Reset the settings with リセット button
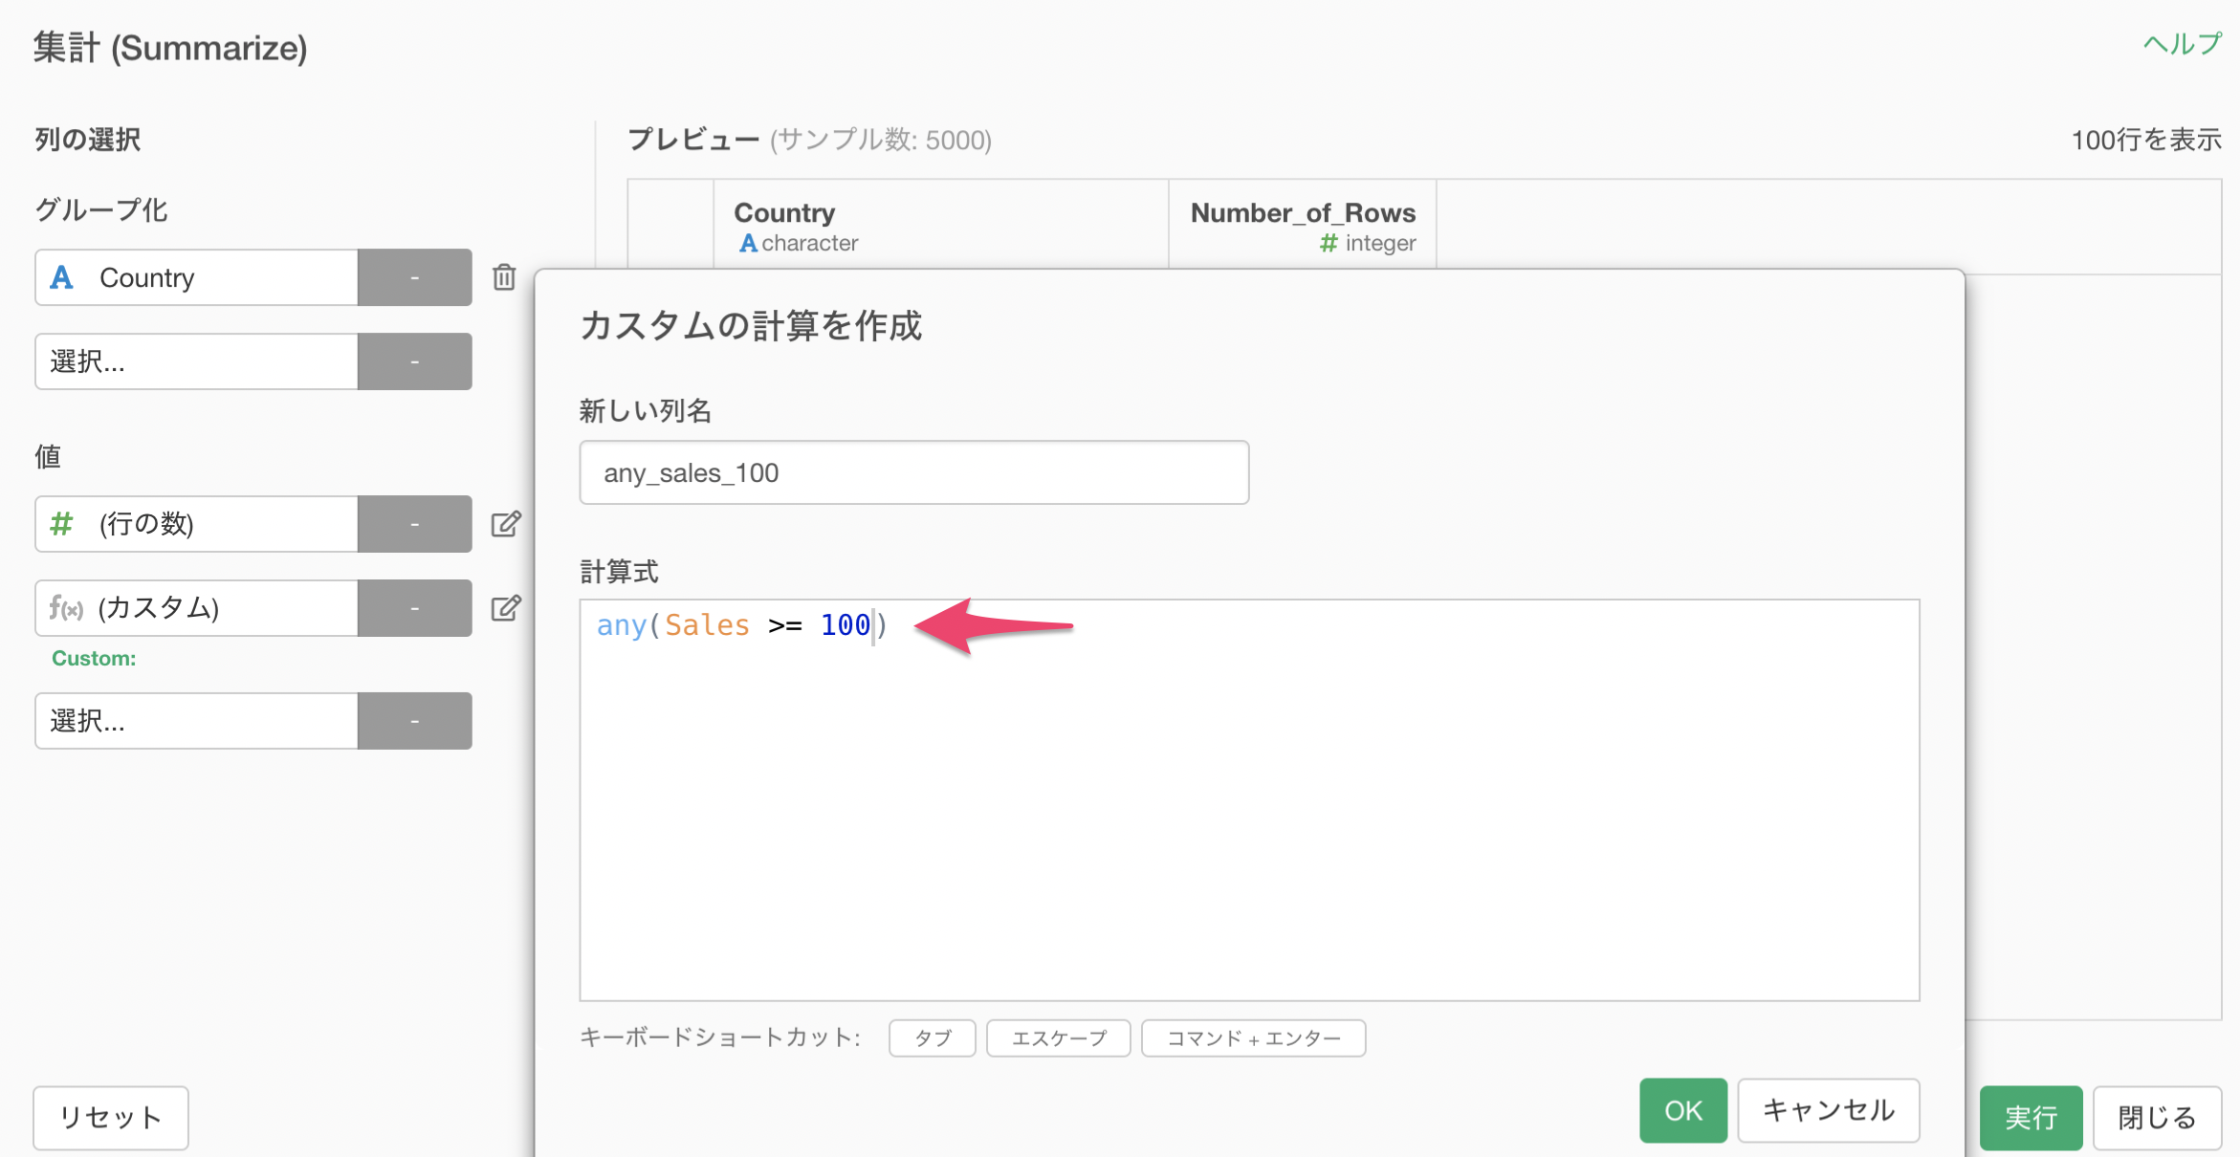 pyautogui.click(x=111, y=1117)
